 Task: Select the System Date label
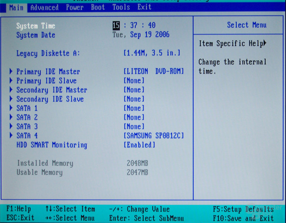coord(36,35)
